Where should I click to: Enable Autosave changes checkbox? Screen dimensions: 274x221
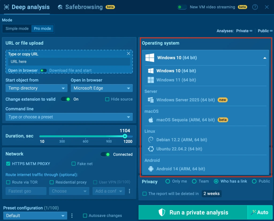coord(85,216)
